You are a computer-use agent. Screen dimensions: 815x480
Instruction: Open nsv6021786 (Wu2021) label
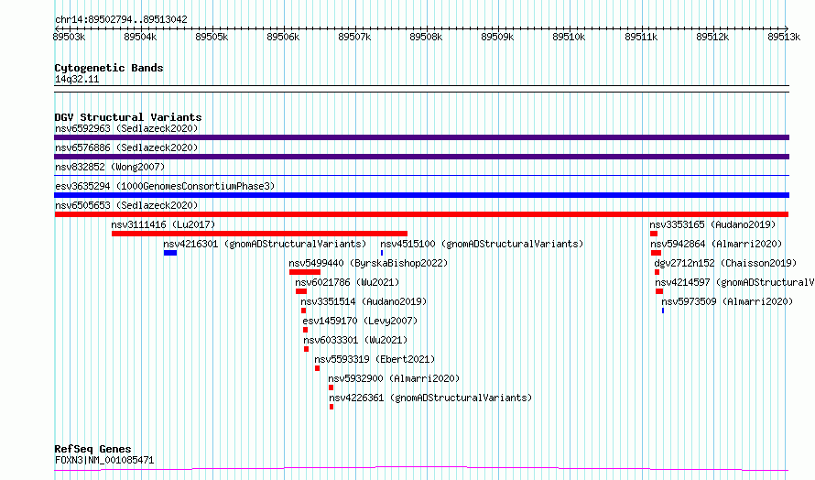tap(347, 282)
